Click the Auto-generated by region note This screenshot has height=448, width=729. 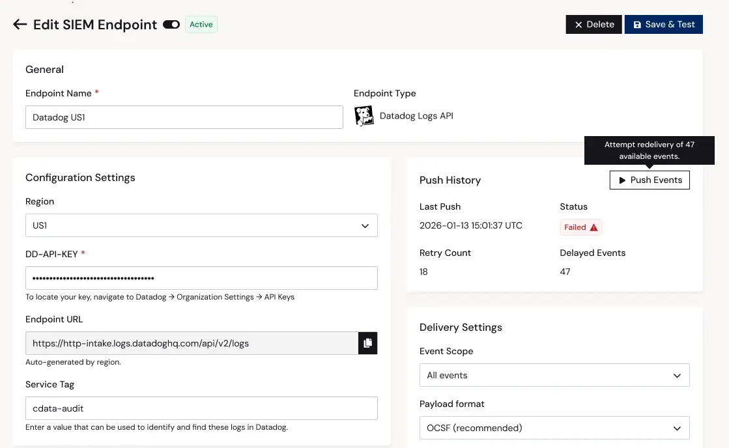(x=73, y=362)
